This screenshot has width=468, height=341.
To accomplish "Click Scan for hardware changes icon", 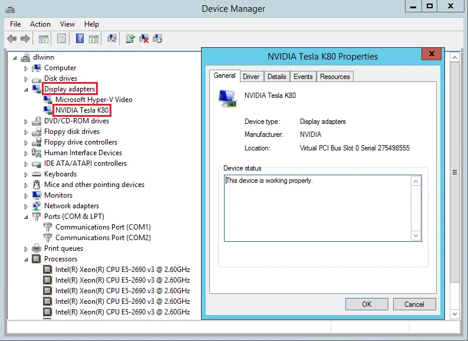I will (x=112, y=39).
